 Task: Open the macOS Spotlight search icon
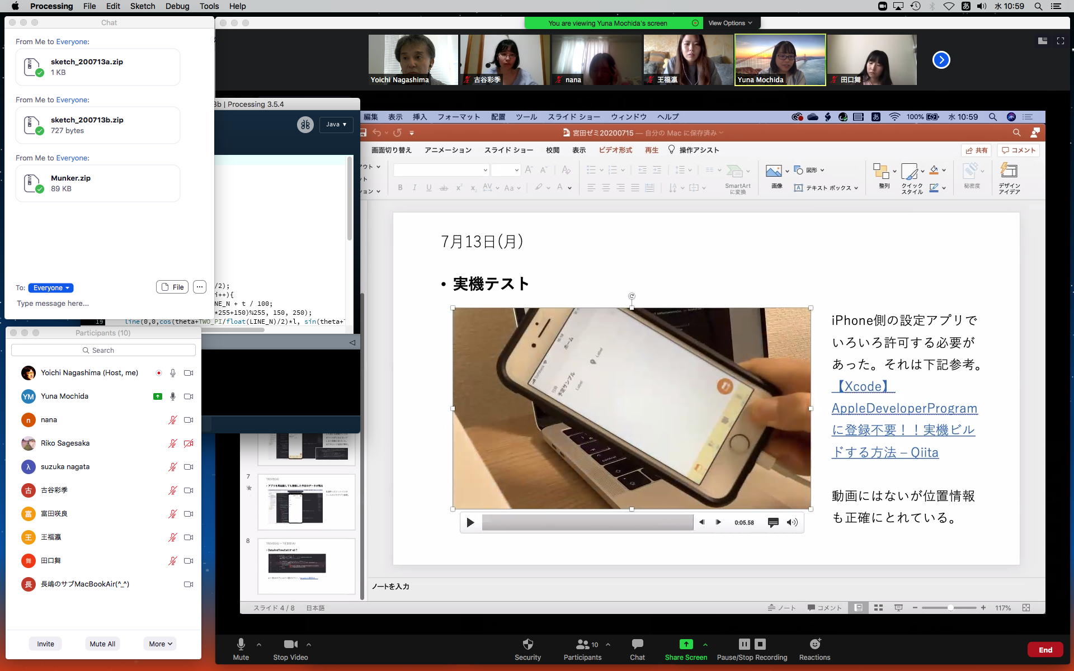click(x=1038, y=6)
